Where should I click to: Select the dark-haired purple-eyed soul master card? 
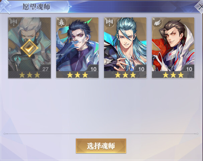[x=77, y=48]
